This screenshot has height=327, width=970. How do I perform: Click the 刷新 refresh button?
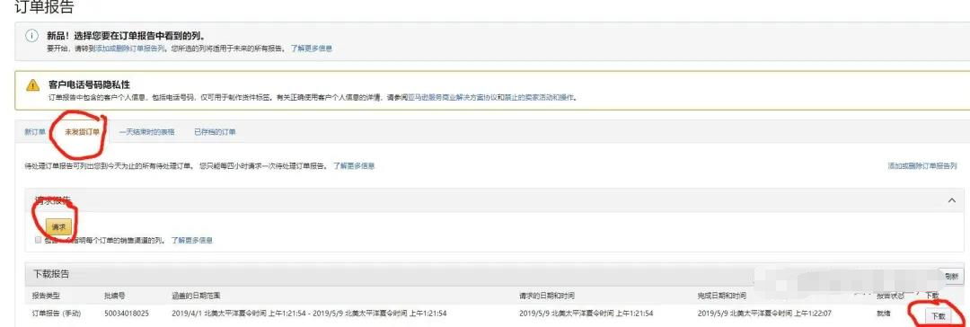[951, 276]
